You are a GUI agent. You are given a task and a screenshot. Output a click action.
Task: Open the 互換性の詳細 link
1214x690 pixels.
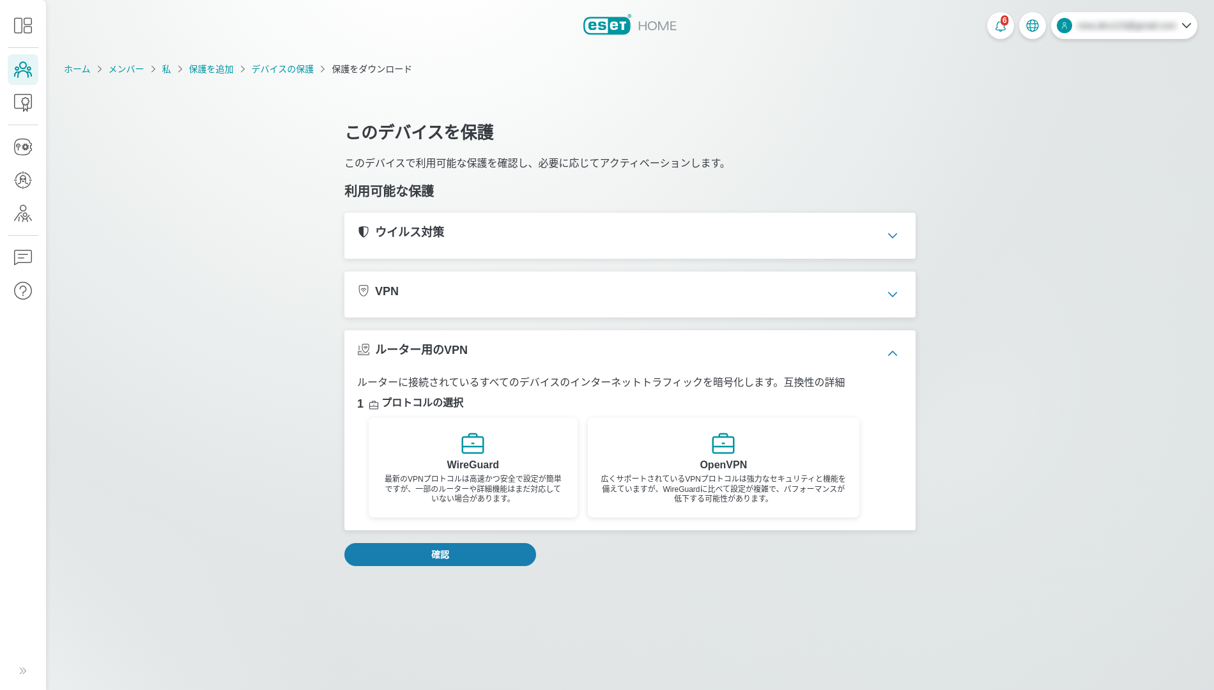pos(814,382)
